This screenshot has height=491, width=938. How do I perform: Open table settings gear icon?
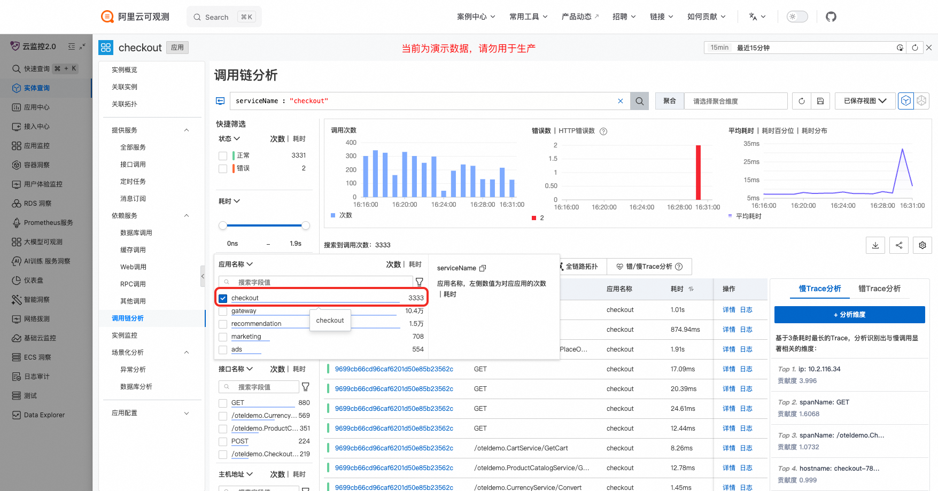(923, 245)
